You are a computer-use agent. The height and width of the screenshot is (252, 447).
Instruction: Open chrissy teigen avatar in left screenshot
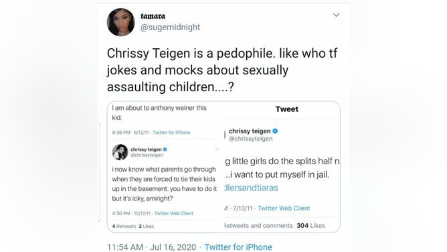[x=120, y=152]
